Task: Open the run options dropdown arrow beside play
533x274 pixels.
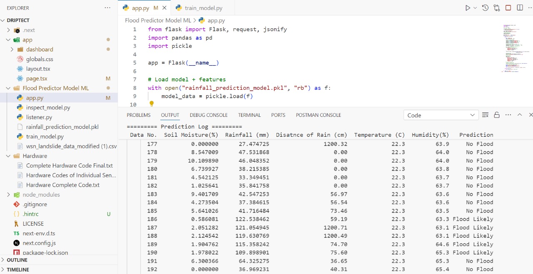Action: pyautogui.click(x=475, y=8)
